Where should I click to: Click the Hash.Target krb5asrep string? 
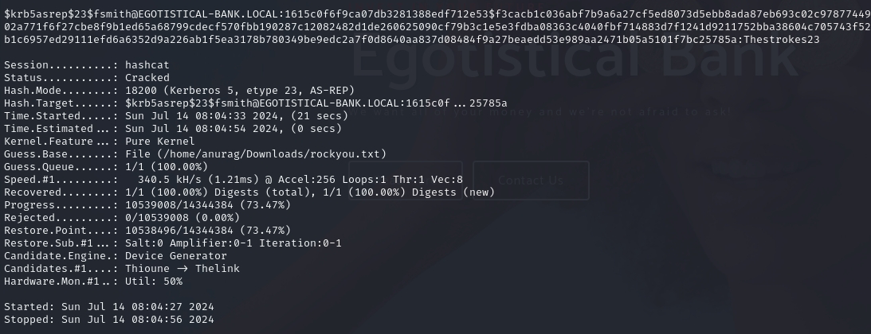coord(316,103)
